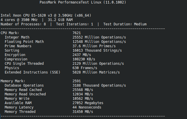The width and height of the screenshot is (187, 119).
Task: Click the 'Extended Instructions (SSE)' label
Action: (32, 72)
